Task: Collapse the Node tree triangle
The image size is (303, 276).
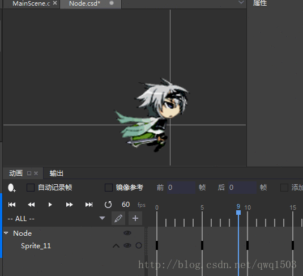Action: [6, 233]
